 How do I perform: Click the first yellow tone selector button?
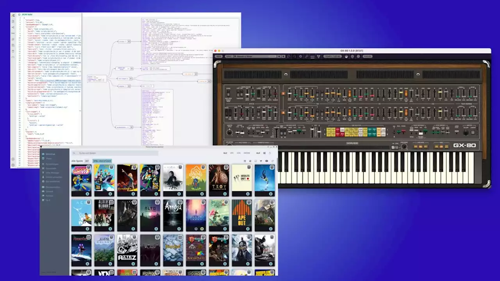[x=329, y=129]
